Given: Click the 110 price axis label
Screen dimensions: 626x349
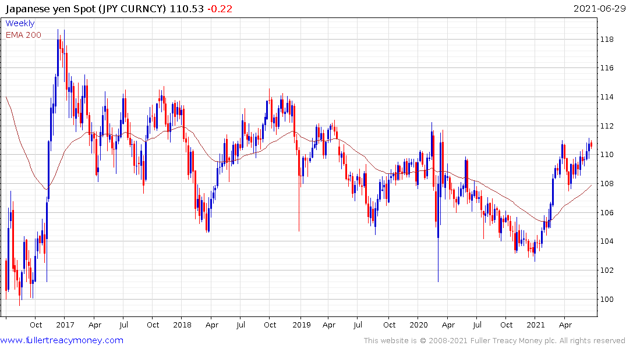Looking at the screenshot, I should pos(607,155).
